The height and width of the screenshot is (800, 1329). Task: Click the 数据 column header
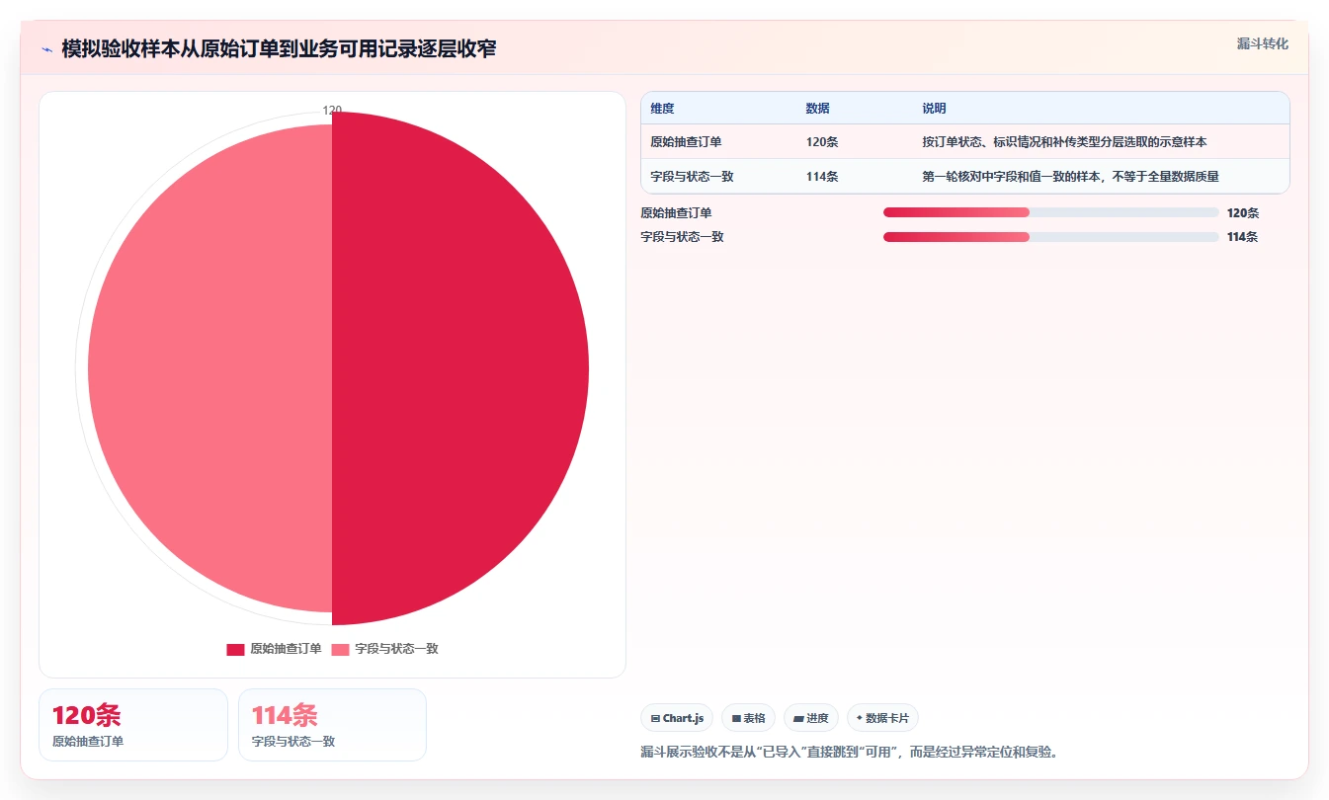817,109
